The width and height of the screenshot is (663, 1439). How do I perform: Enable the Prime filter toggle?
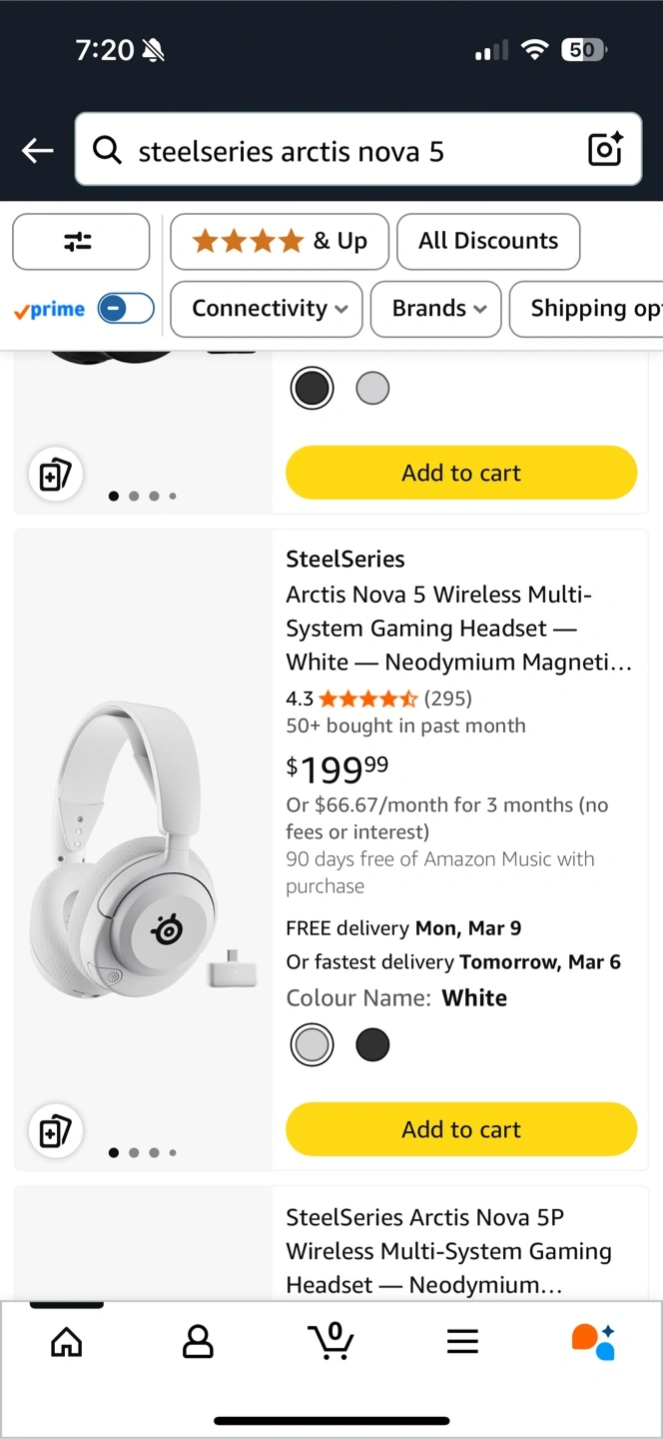coord(126,309)
